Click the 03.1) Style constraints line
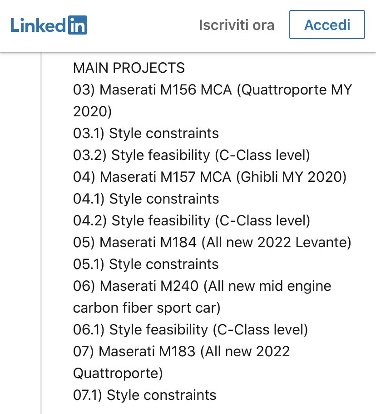 [x=146, y=133]
